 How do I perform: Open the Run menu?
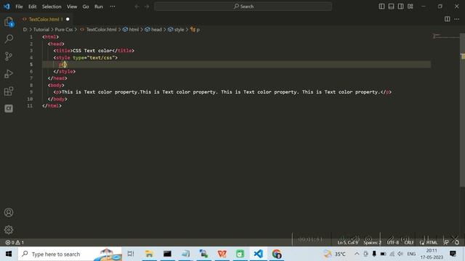tap(99, 7)
